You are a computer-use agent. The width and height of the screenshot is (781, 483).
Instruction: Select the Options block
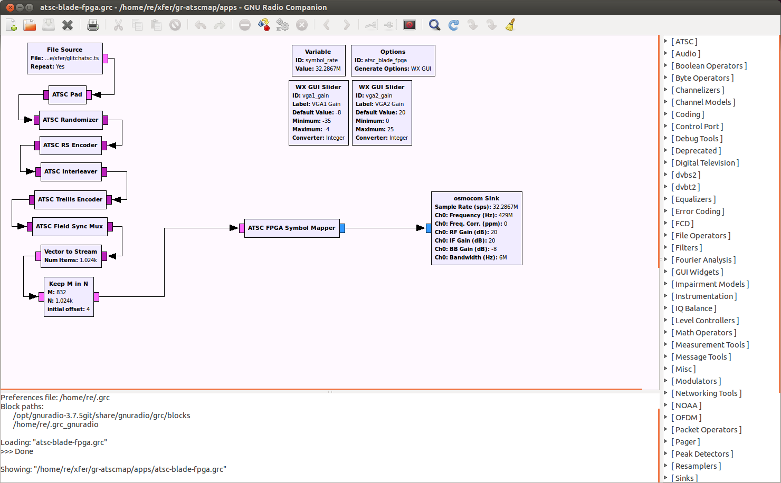coord(393,61)
